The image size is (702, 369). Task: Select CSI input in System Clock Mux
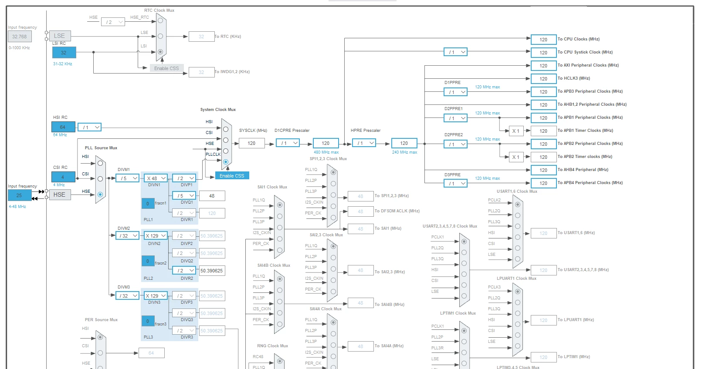tap(226, 140)
